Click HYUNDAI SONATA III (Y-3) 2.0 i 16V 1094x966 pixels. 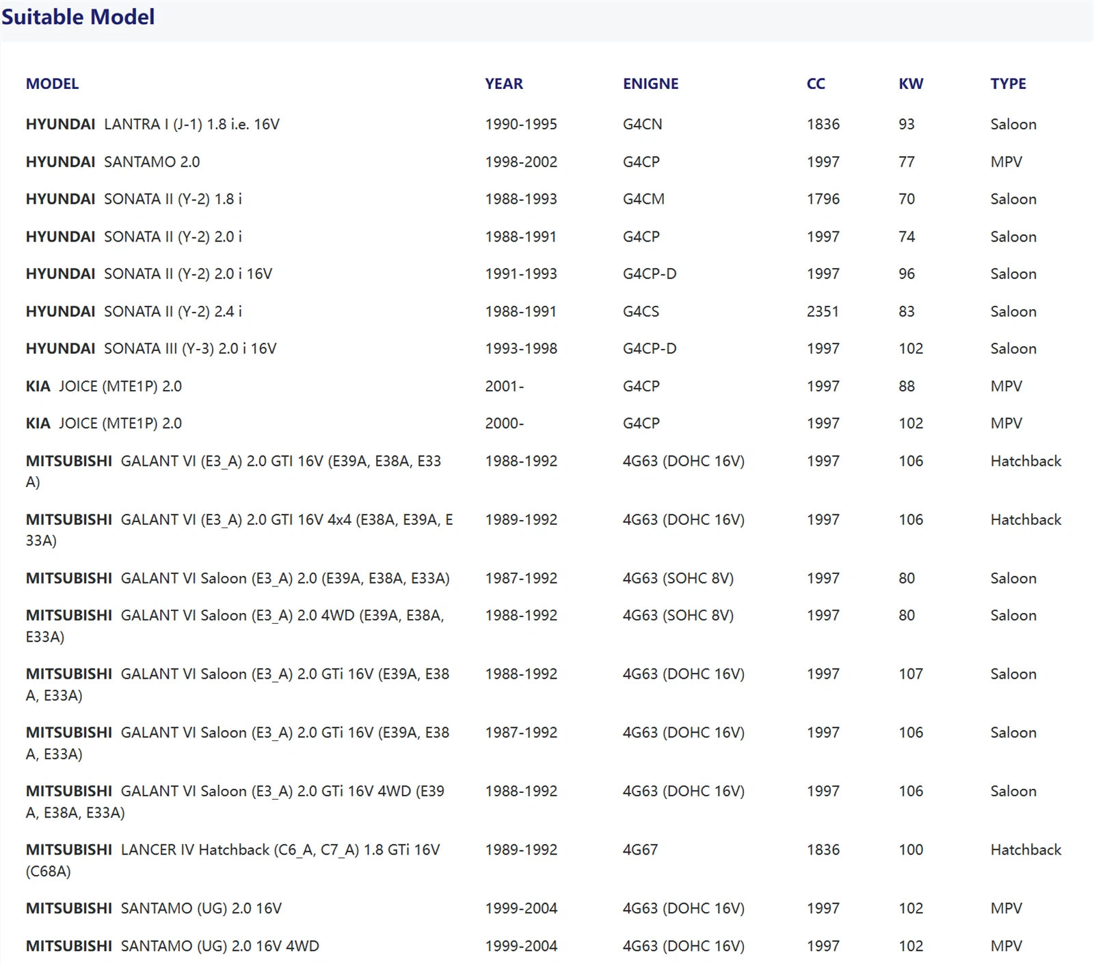pyautogui.click(x=151, y=348)
